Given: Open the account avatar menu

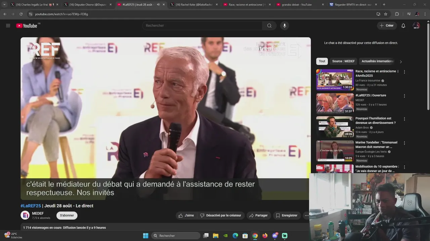Looking at the screenshot, I should tap(416, 26).
